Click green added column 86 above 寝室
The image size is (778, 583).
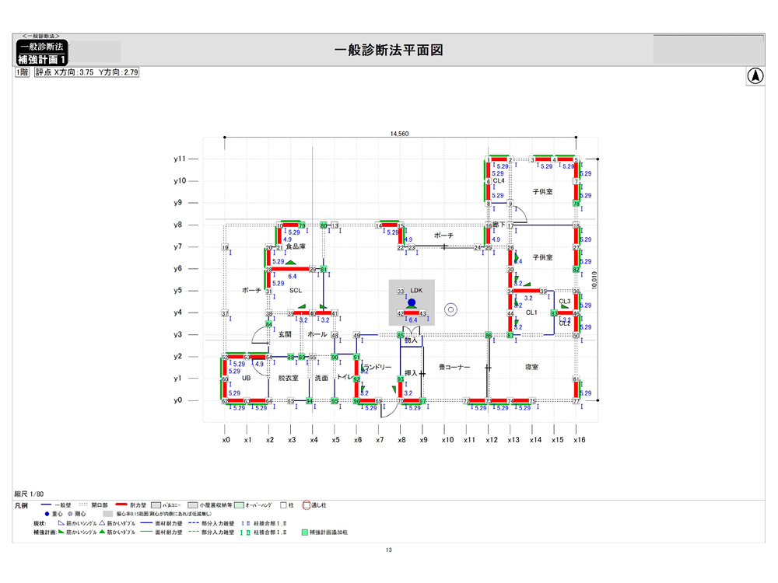click(x=489, y=336)
